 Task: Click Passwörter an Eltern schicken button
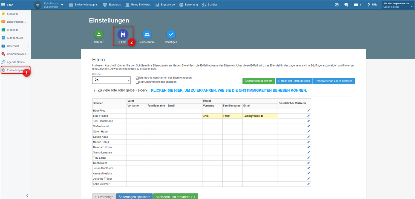point(334,81)
